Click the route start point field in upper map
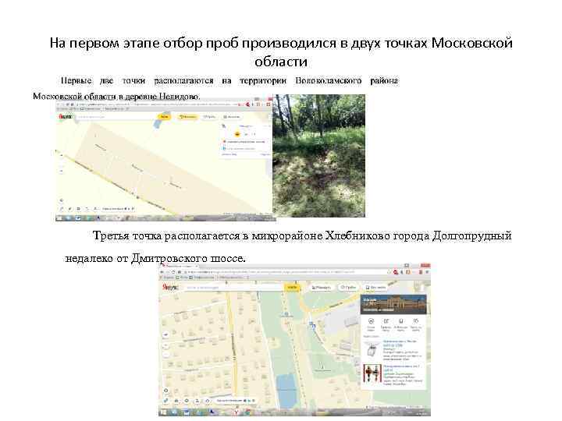562x421 pixels. (246, 142)
